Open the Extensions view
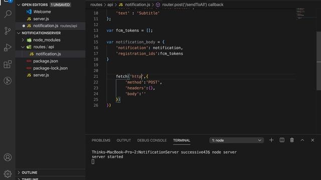The width and height of the screenshot is (321, 180). point(8,64)
